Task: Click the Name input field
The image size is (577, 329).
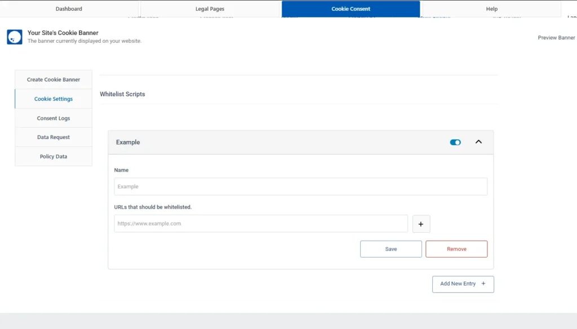Action: (301, 187)
